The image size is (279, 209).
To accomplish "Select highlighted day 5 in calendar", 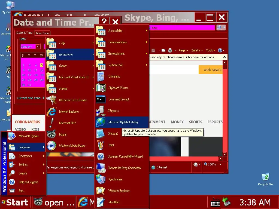I will point(42,65).
